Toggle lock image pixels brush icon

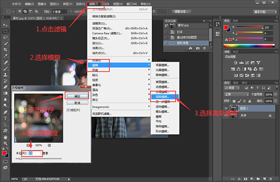click(x=239, y=101)
